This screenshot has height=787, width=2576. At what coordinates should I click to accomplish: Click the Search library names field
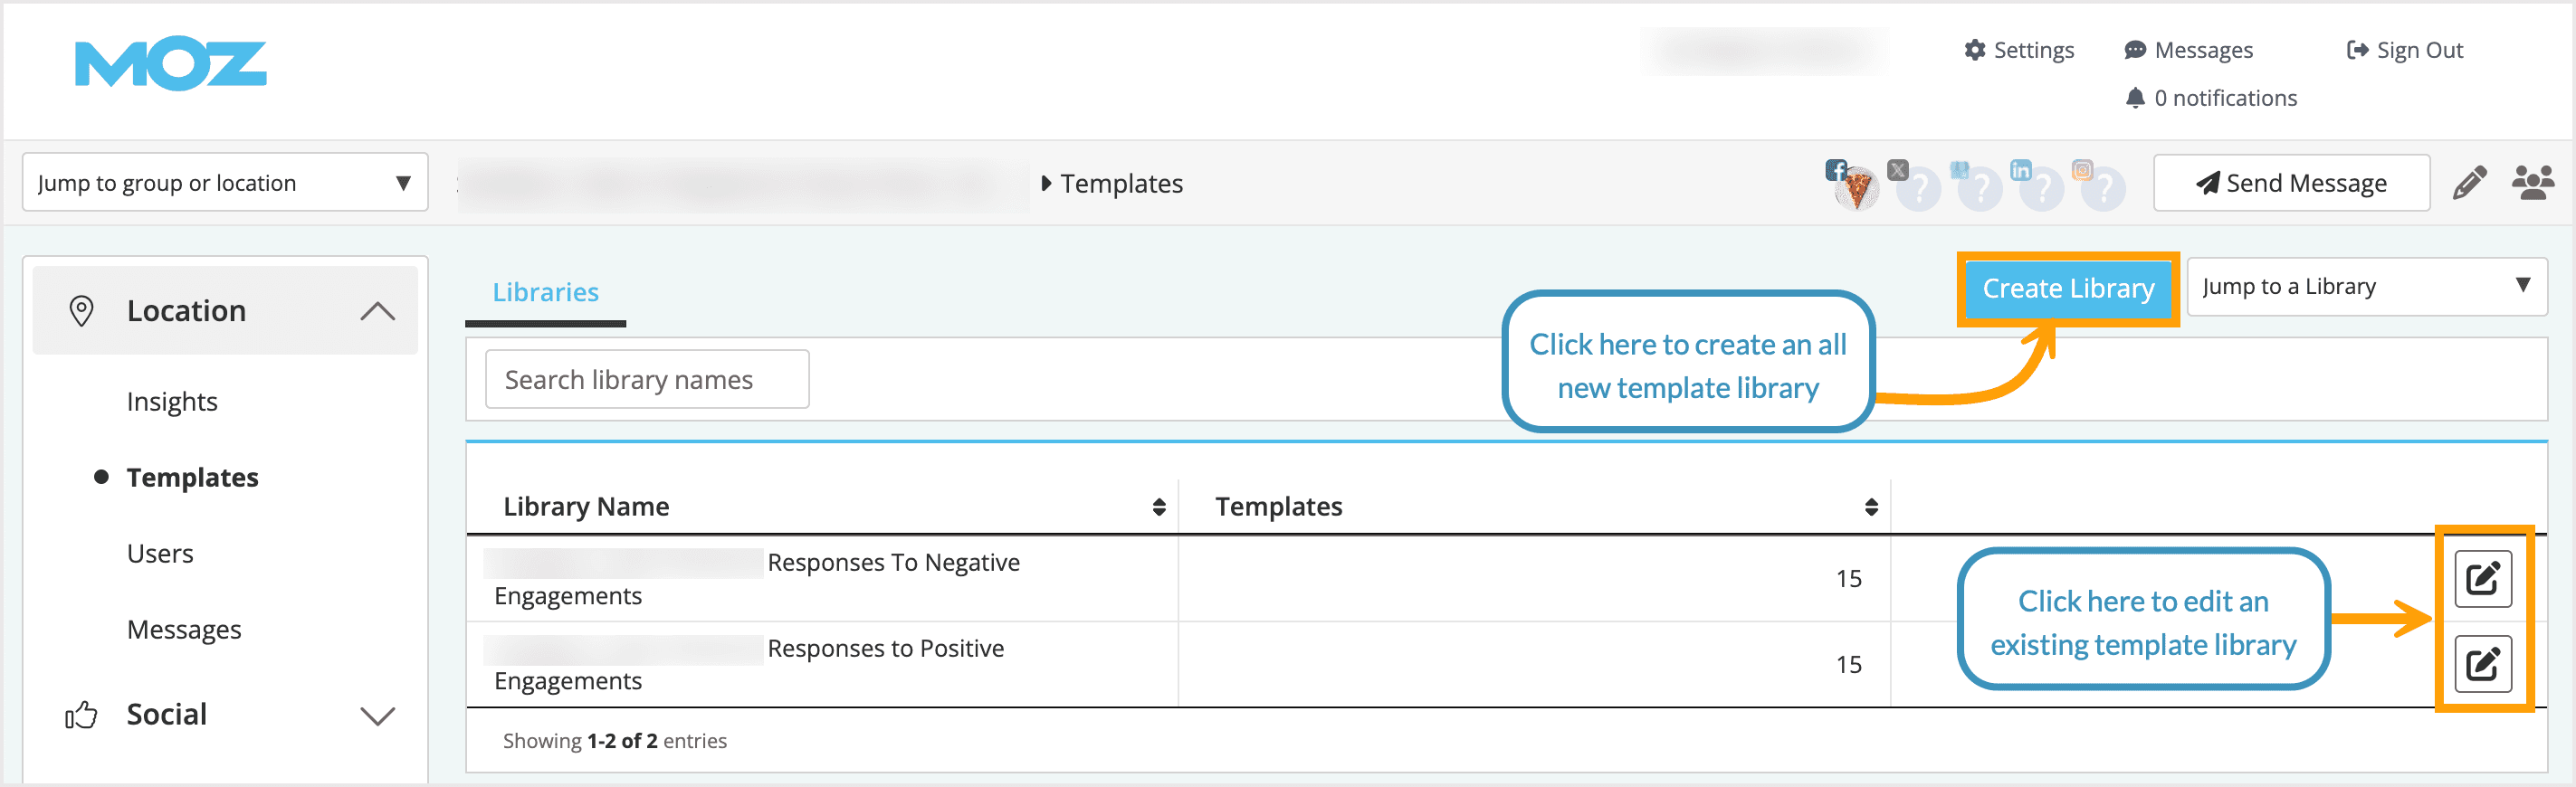pyautogui.click(x=646, y=379)
